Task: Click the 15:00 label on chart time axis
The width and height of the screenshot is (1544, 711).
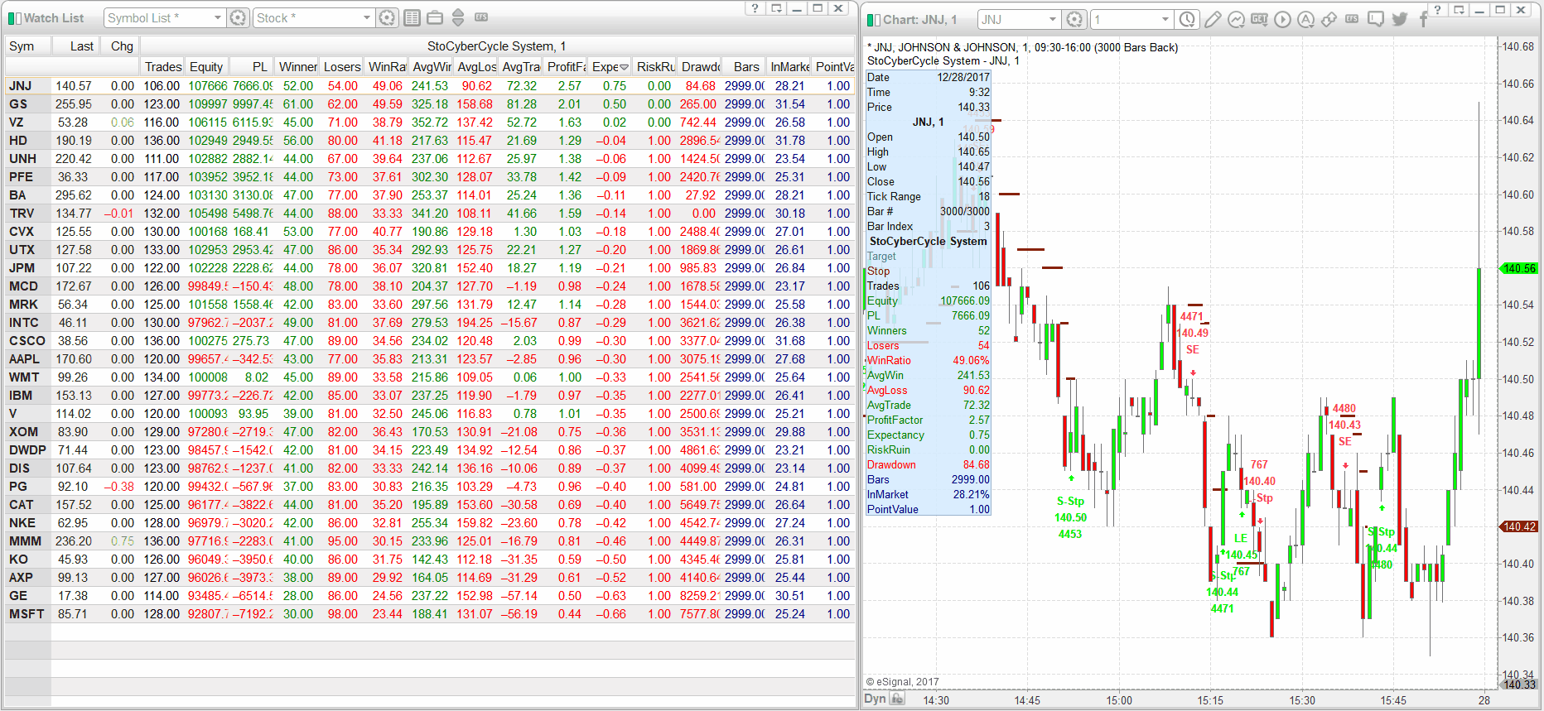Action: [x=1118, y=700]
